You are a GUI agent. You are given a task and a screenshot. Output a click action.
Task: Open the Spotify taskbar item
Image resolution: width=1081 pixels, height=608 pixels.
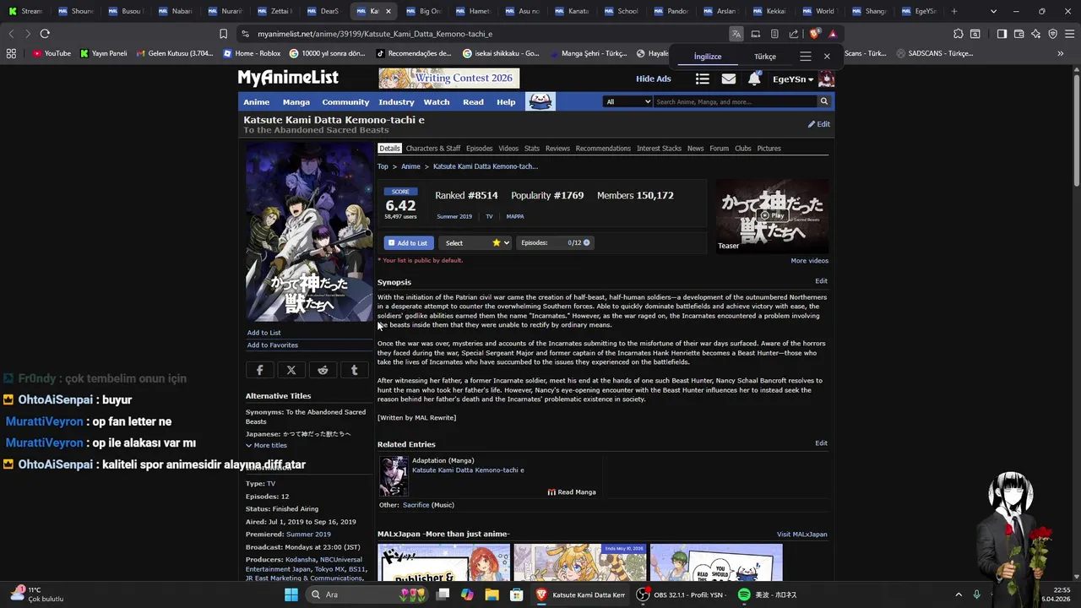[x=767, y=594]
